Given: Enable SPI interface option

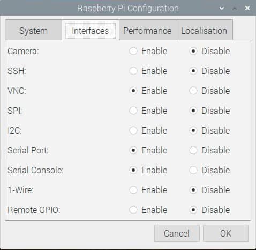Looking at the screenshot, I should 133,111.
